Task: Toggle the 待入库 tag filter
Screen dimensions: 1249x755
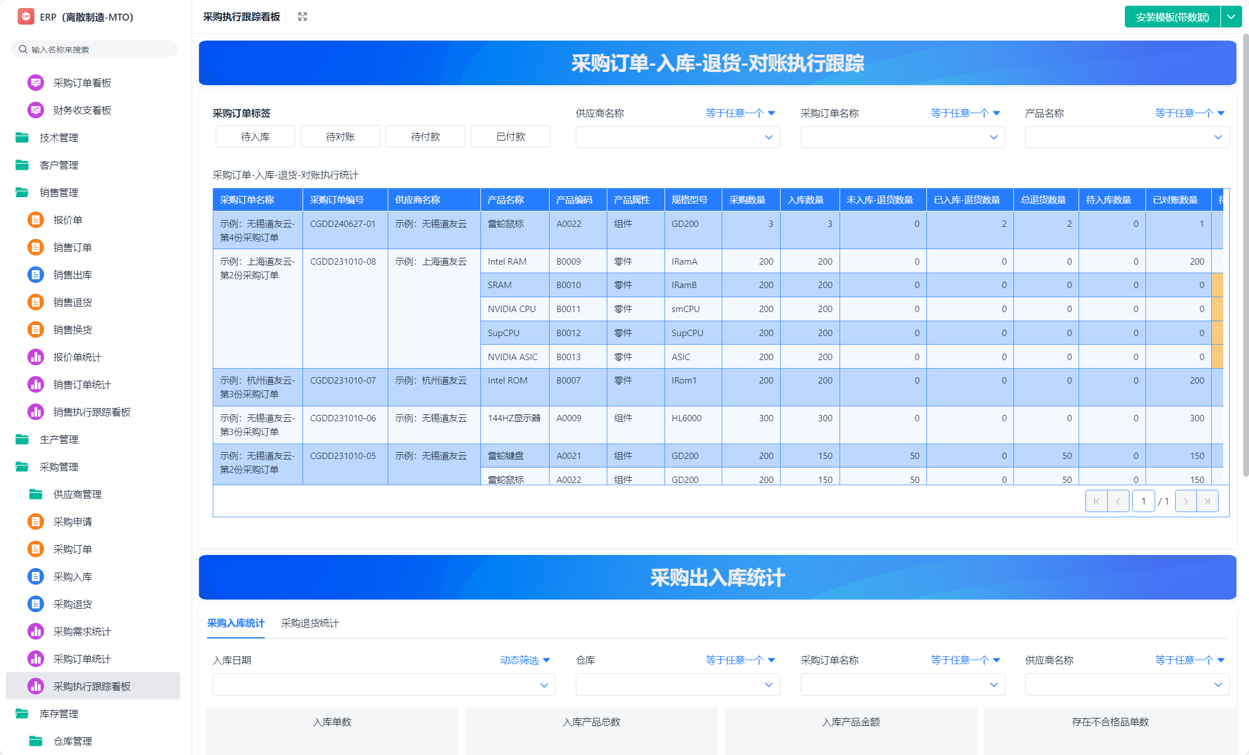Action: 255,137
